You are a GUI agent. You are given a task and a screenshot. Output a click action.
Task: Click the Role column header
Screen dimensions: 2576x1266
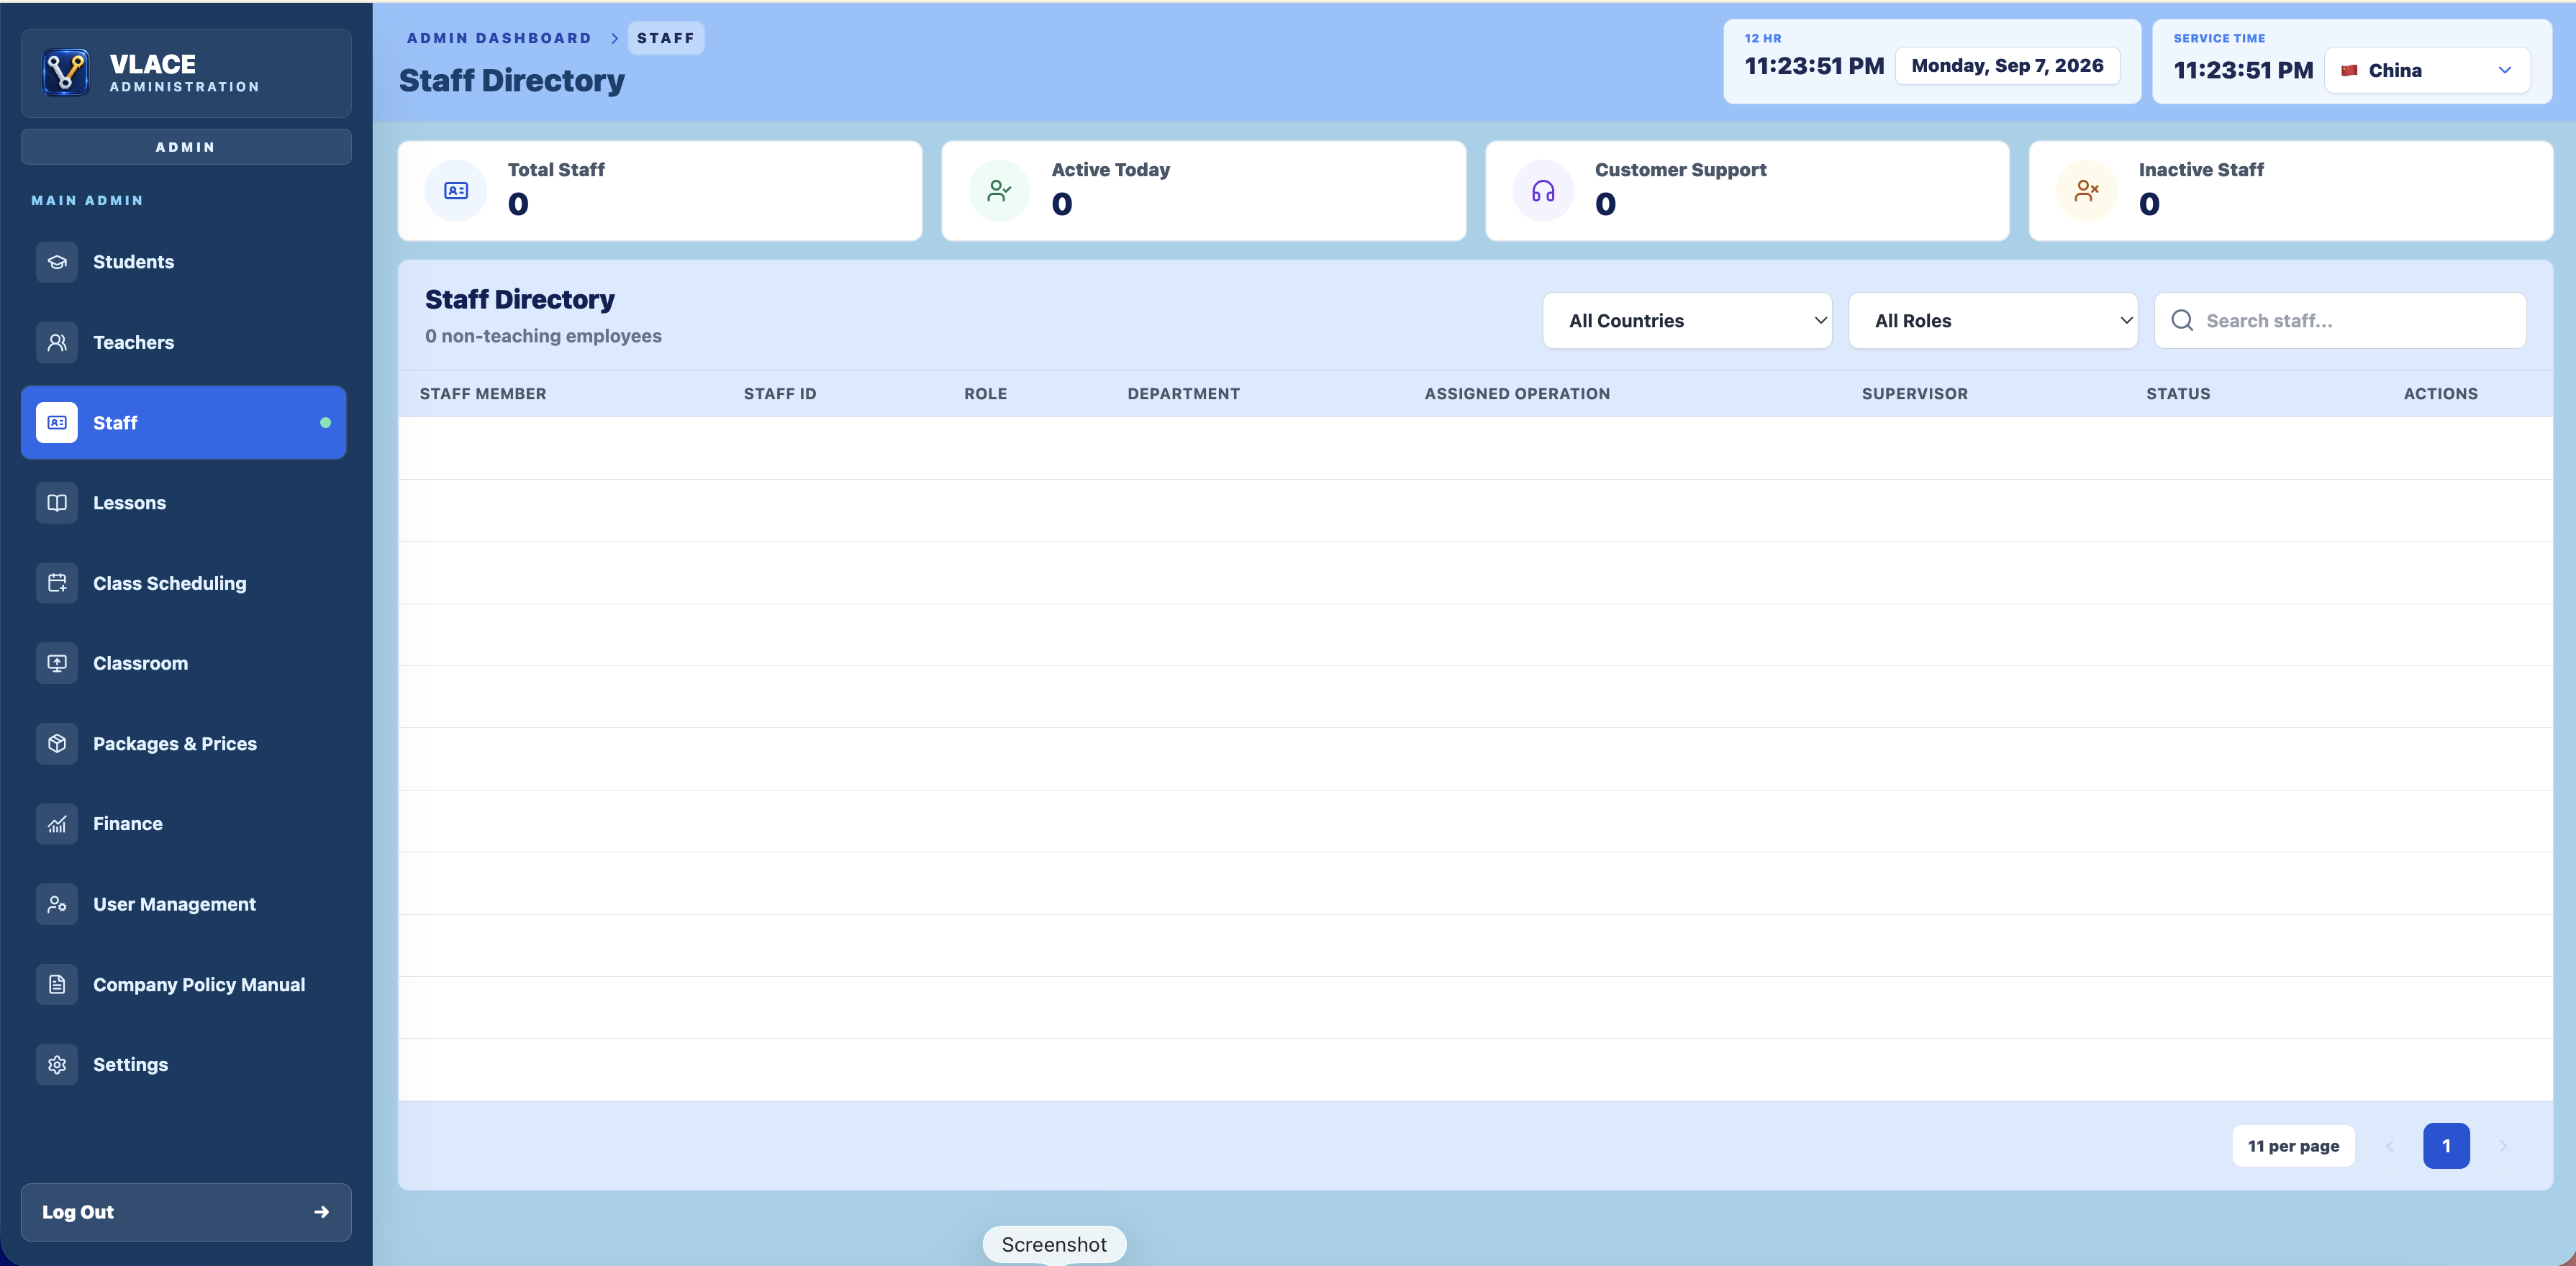point(985,394)
